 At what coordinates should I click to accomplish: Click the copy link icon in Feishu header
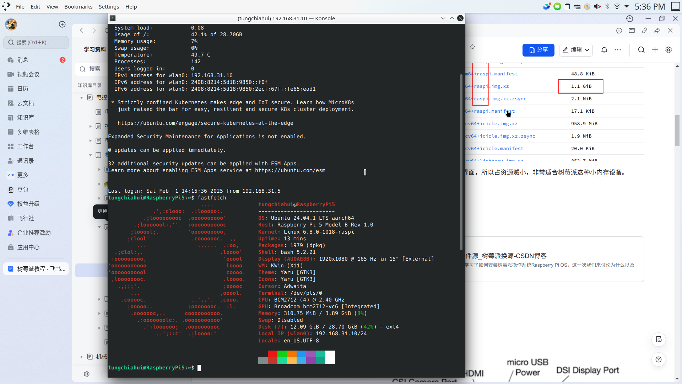pyautogui.click(x=644, y=31)
